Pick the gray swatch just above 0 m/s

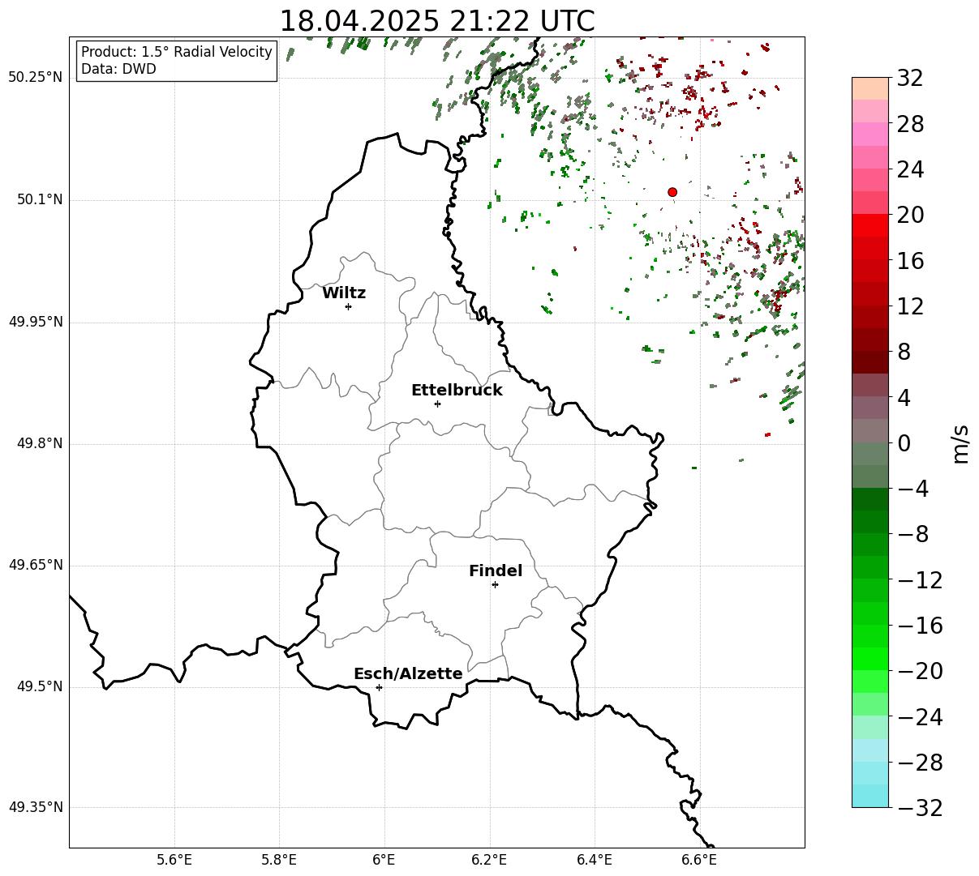[x=870, y=430]
